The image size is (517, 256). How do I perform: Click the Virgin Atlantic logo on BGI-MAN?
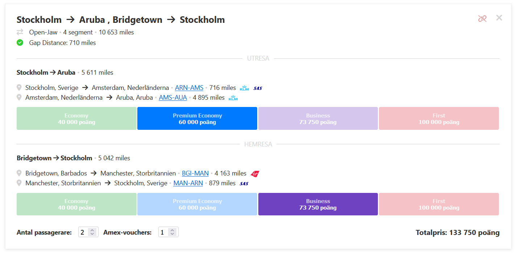point(255,174)
